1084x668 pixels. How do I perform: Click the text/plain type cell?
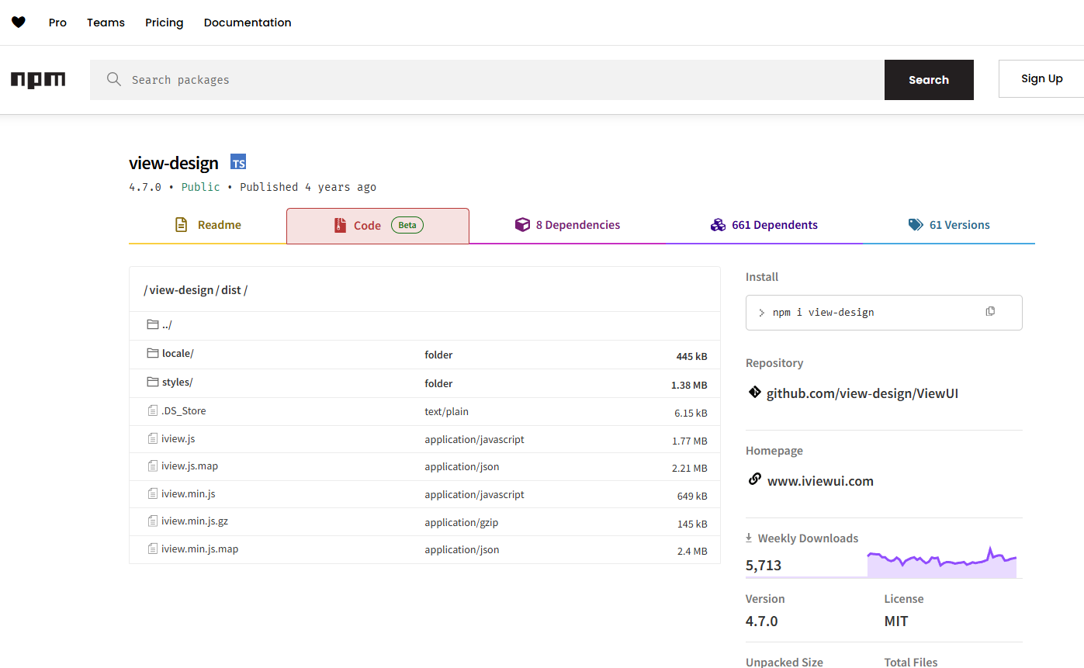(446, 412)
